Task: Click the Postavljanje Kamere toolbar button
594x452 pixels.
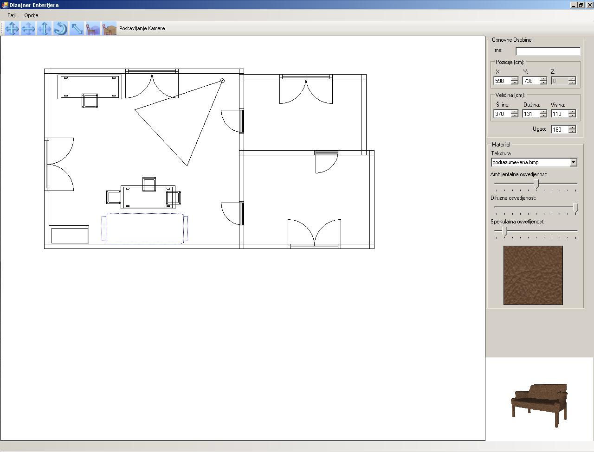Action: (142, 28)
